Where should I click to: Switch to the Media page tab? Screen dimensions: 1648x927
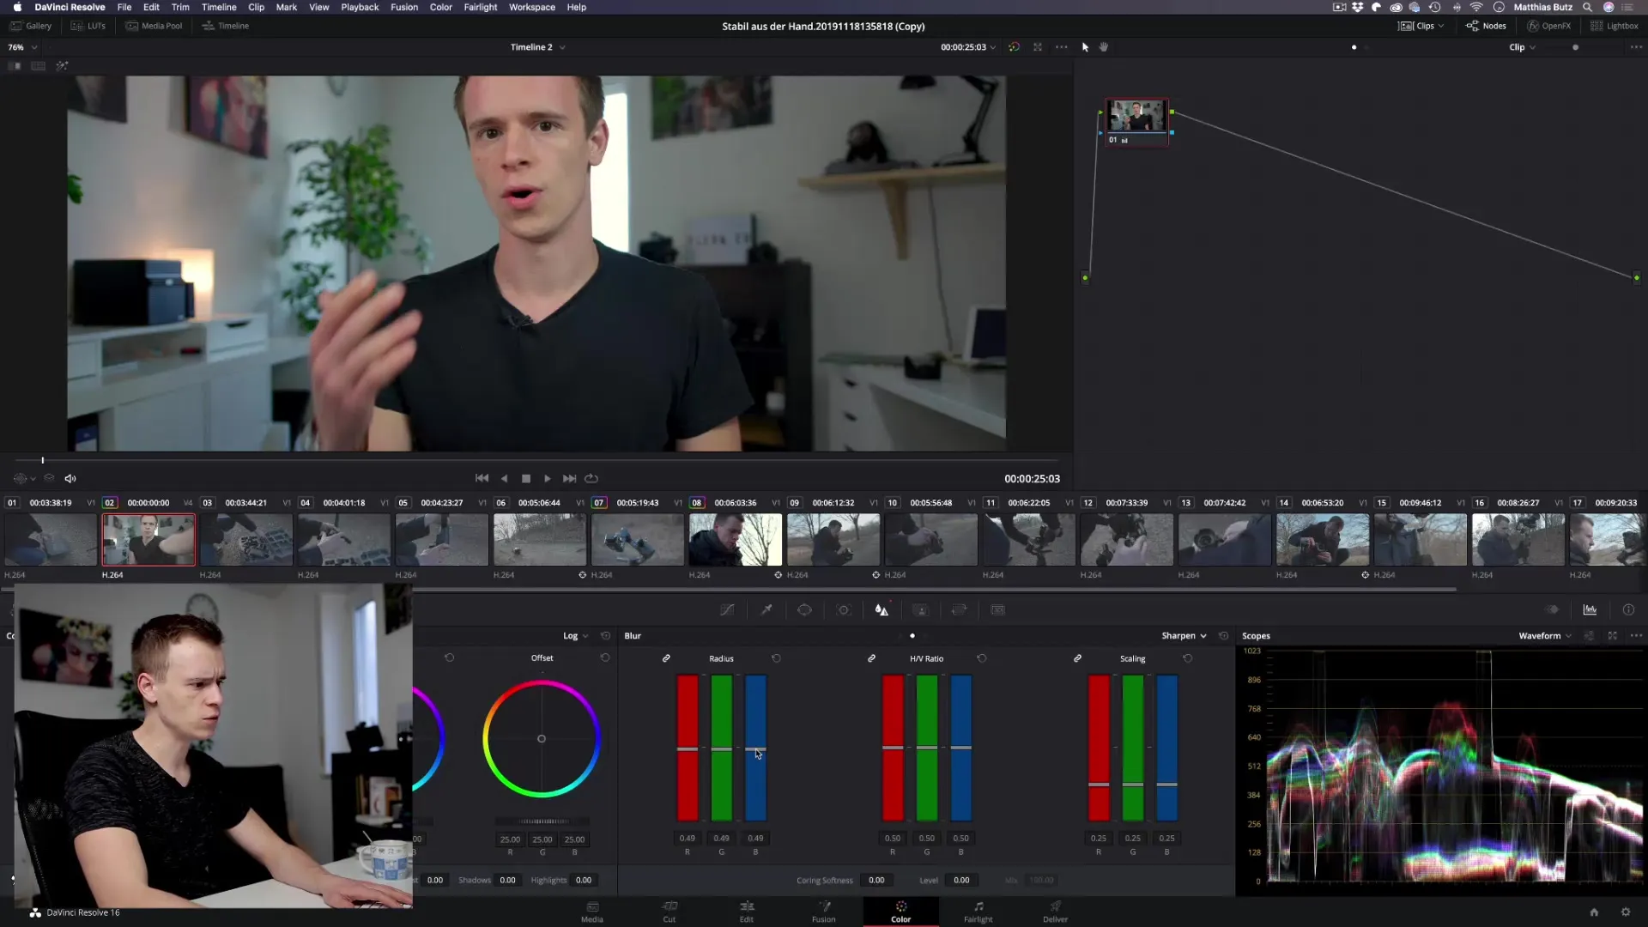(592, 912)
